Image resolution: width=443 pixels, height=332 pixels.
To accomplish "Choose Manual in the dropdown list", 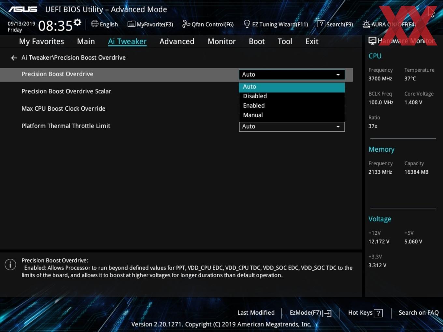I will click(292, 115).
